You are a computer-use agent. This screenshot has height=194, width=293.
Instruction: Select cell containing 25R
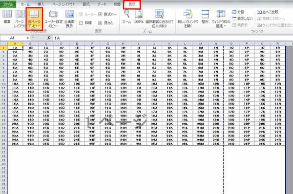(278, 144)
